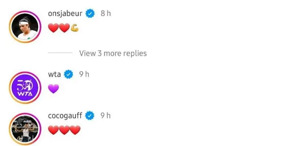Click the cocogauff username
Viewport: 287px width, 146px height.
pyautogui.click(x=65, y=116)
